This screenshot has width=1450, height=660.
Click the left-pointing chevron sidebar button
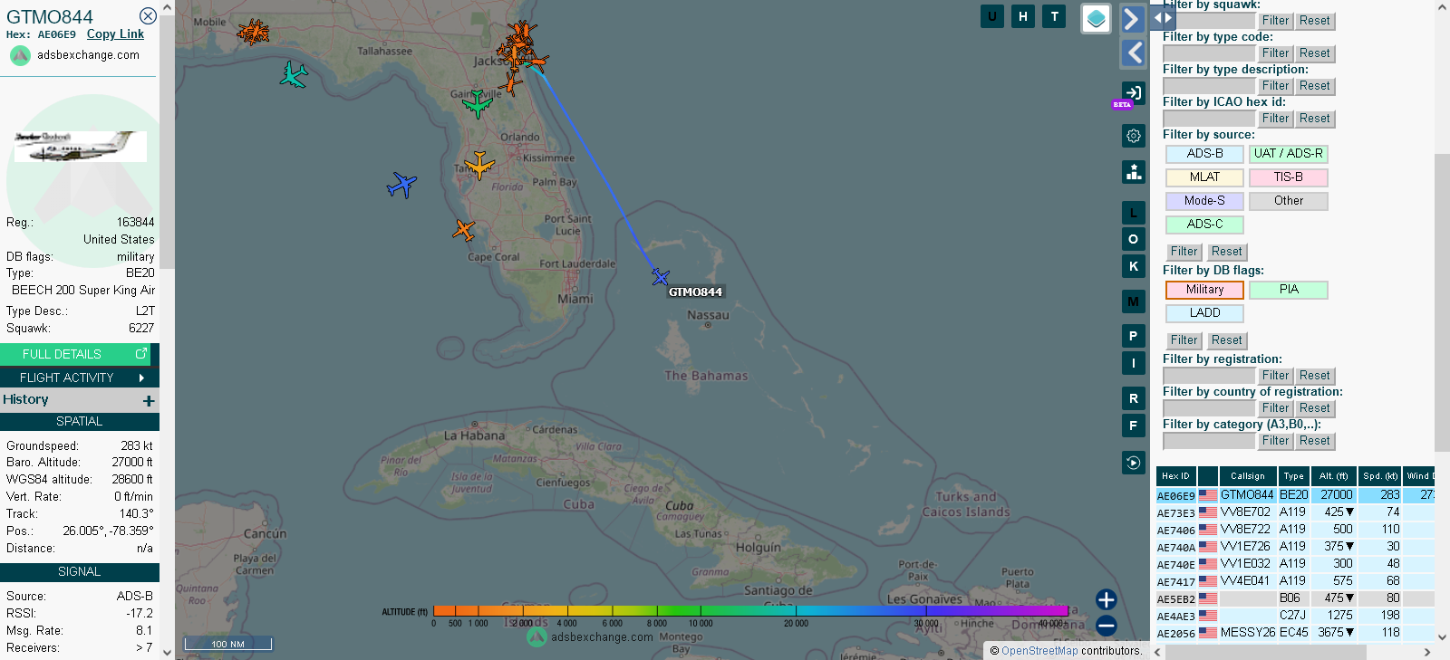(x=1133, y=53)
